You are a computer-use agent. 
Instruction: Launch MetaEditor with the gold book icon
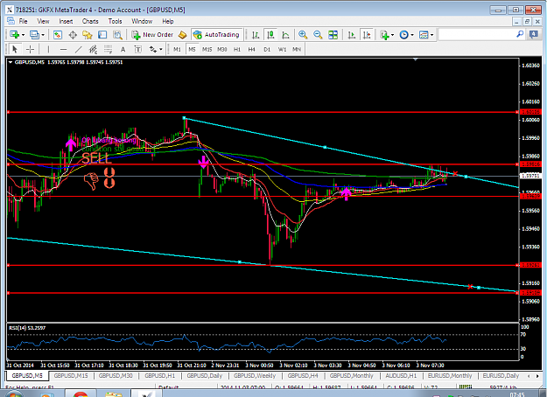[x=182, y=35]
